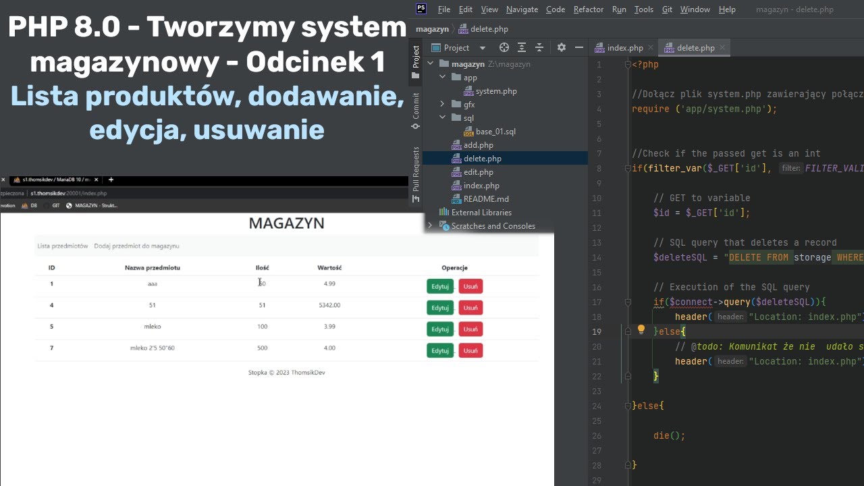Open the Navigate menu
The width and height of the screenshot is (864, 486).
[522, 9]
